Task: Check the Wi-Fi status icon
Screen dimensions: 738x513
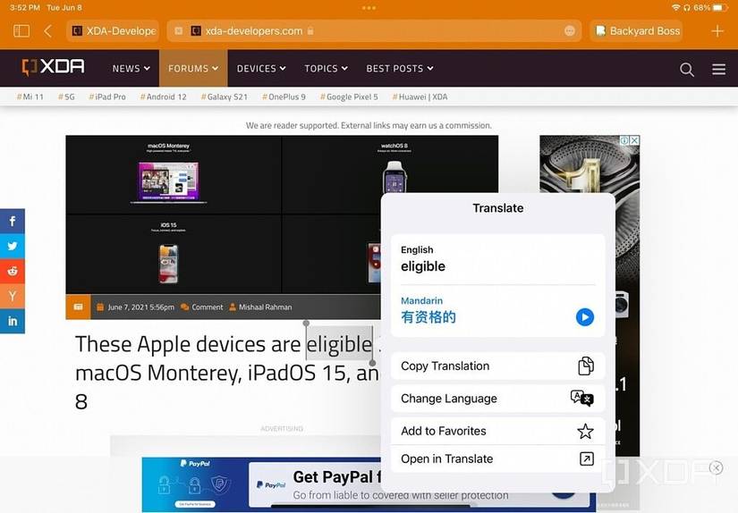Action: pos(676,7)
